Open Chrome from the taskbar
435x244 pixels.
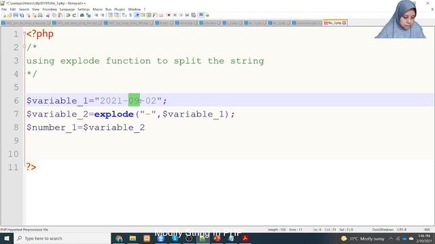119,238
